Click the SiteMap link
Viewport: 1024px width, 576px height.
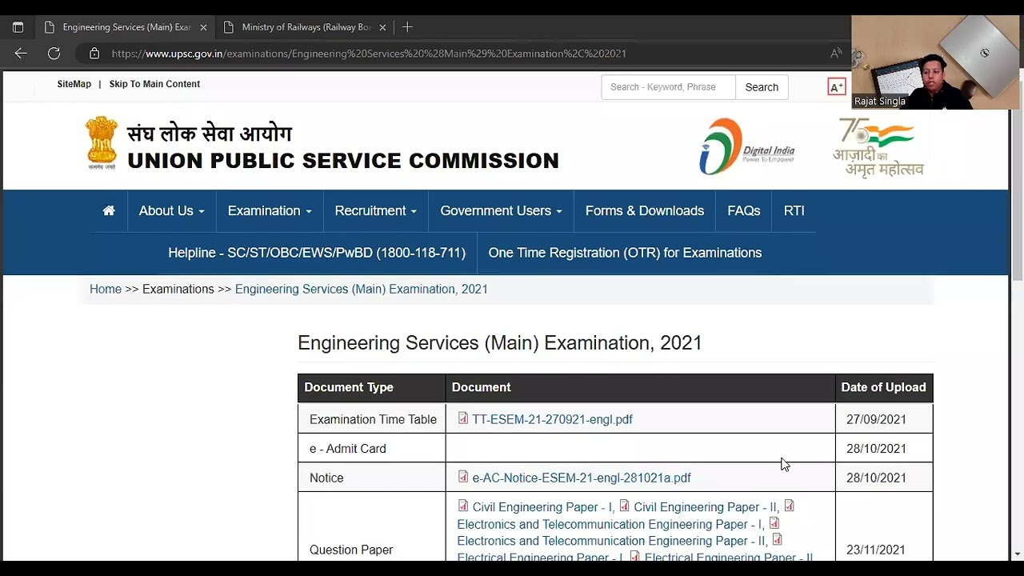74,84
